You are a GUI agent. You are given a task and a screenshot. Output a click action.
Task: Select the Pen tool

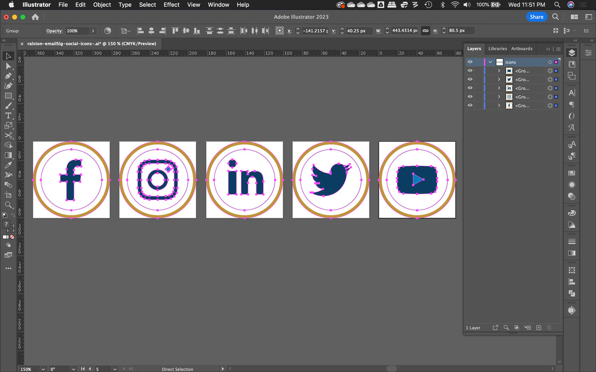coord(8,76)
